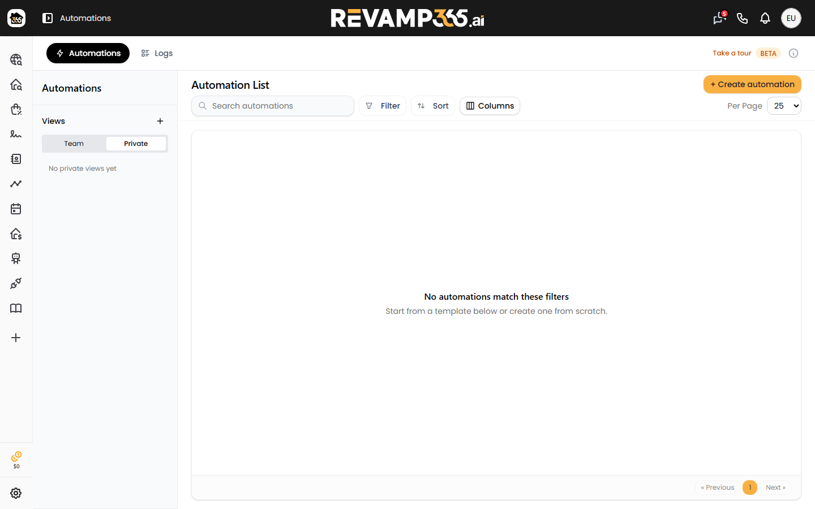Select the Automations tab
Image resolution: width=815 pixels, height=509 pixels.
coord(88,53)
